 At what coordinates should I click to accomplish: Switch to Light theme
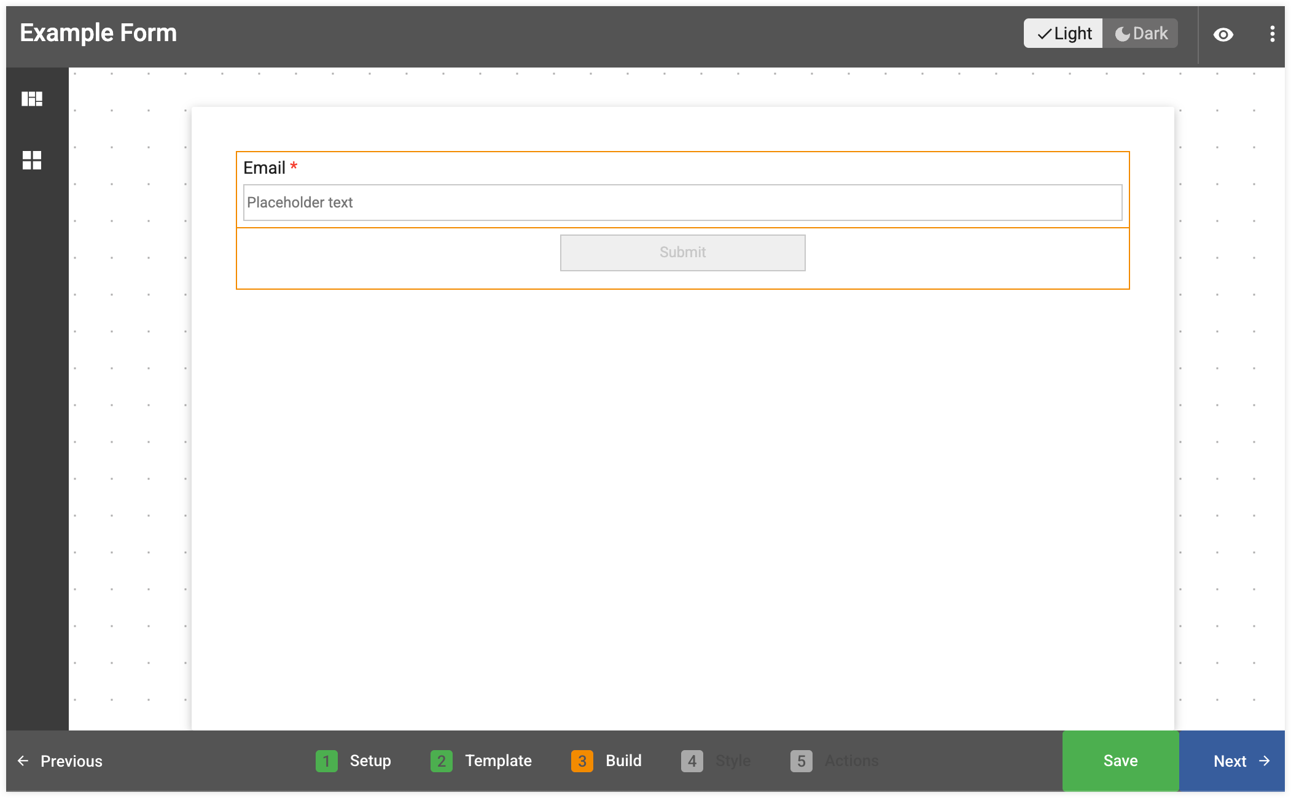click(x=1064, y=33)
